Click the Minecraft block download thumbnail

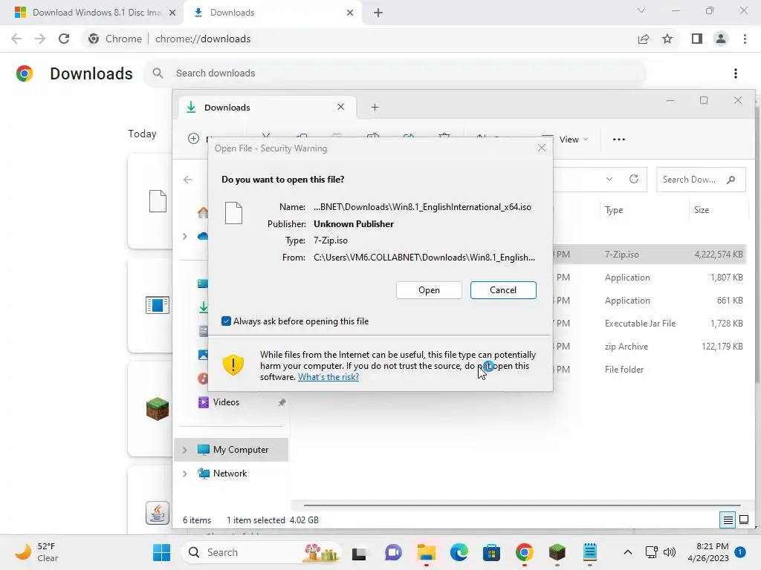pos(158,409)
